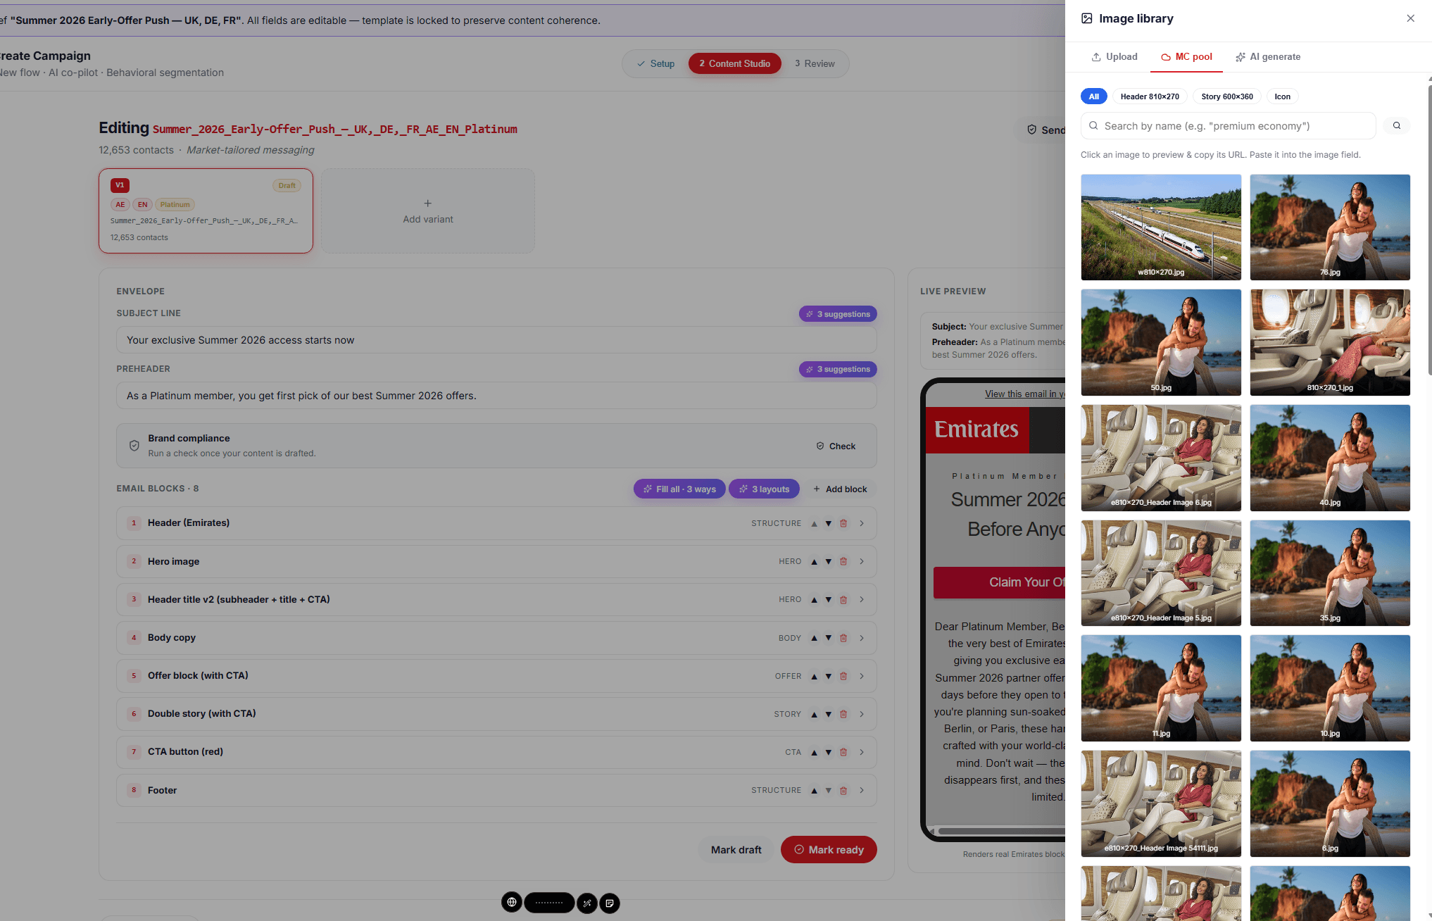This screenshot has height=921, width=1432.
Task: Open the MC pool tab
Action: (x=1187, y=57)
